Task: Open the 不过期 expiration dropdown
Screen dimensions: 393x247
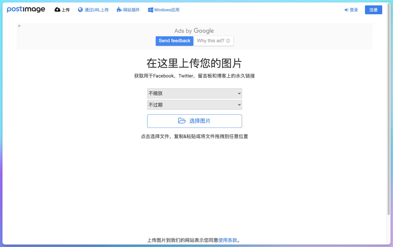Action: pyautogui.click(x=194, y=105)
